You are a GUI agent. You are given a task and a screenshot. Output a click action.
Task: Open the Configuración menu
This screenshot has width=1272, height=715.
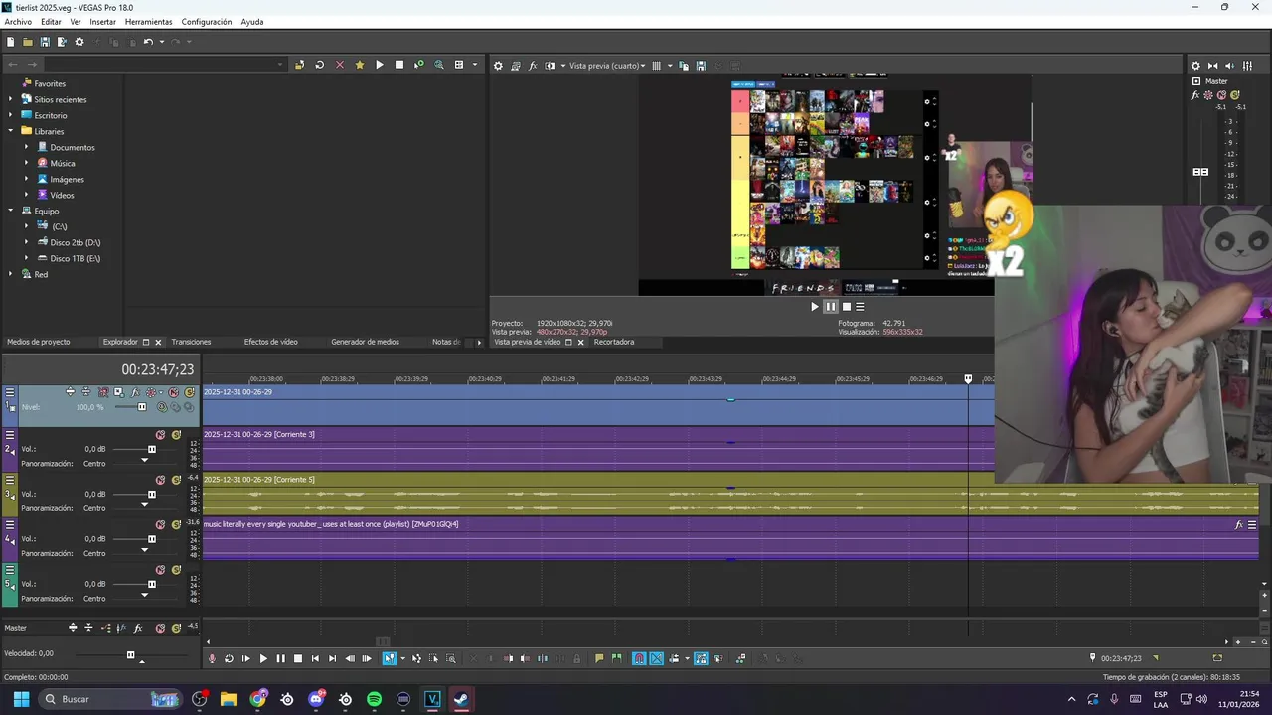pyautogui.click(x=207, y=22)
